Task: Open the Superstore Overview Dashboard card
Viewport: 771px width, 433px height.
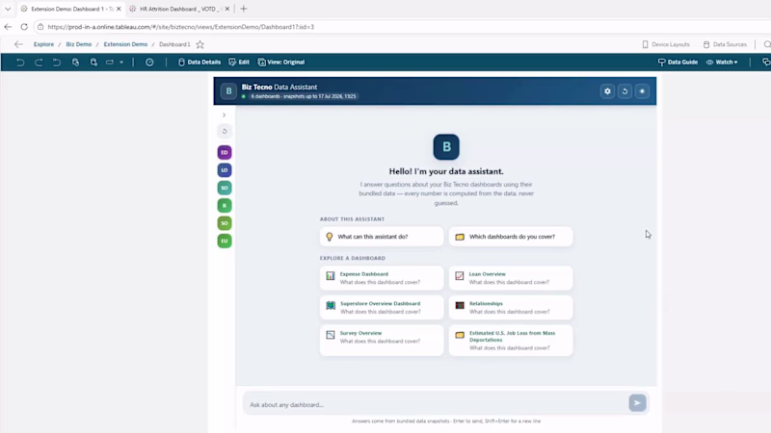Action: tap(382, 307)
